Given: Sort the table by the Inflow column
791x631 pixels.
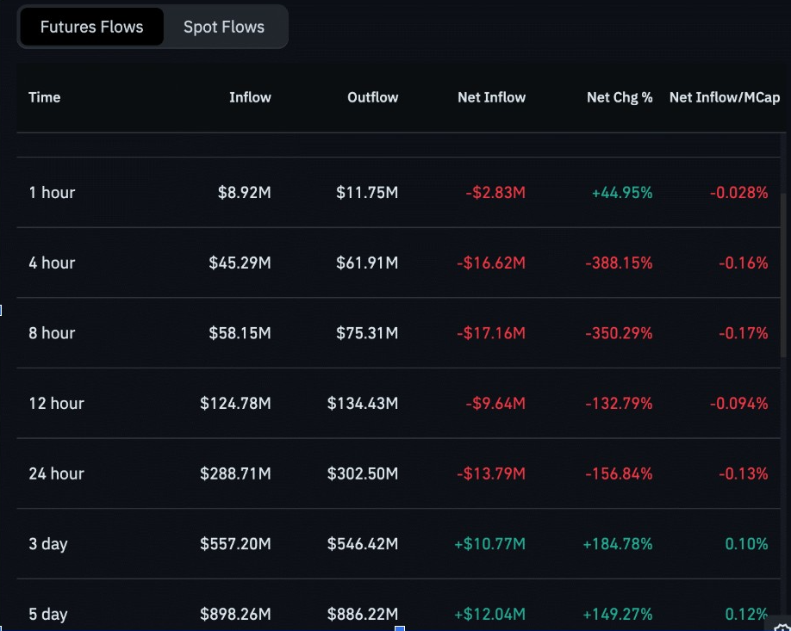Looking at the screenshot, I should [x=250, y=97].
